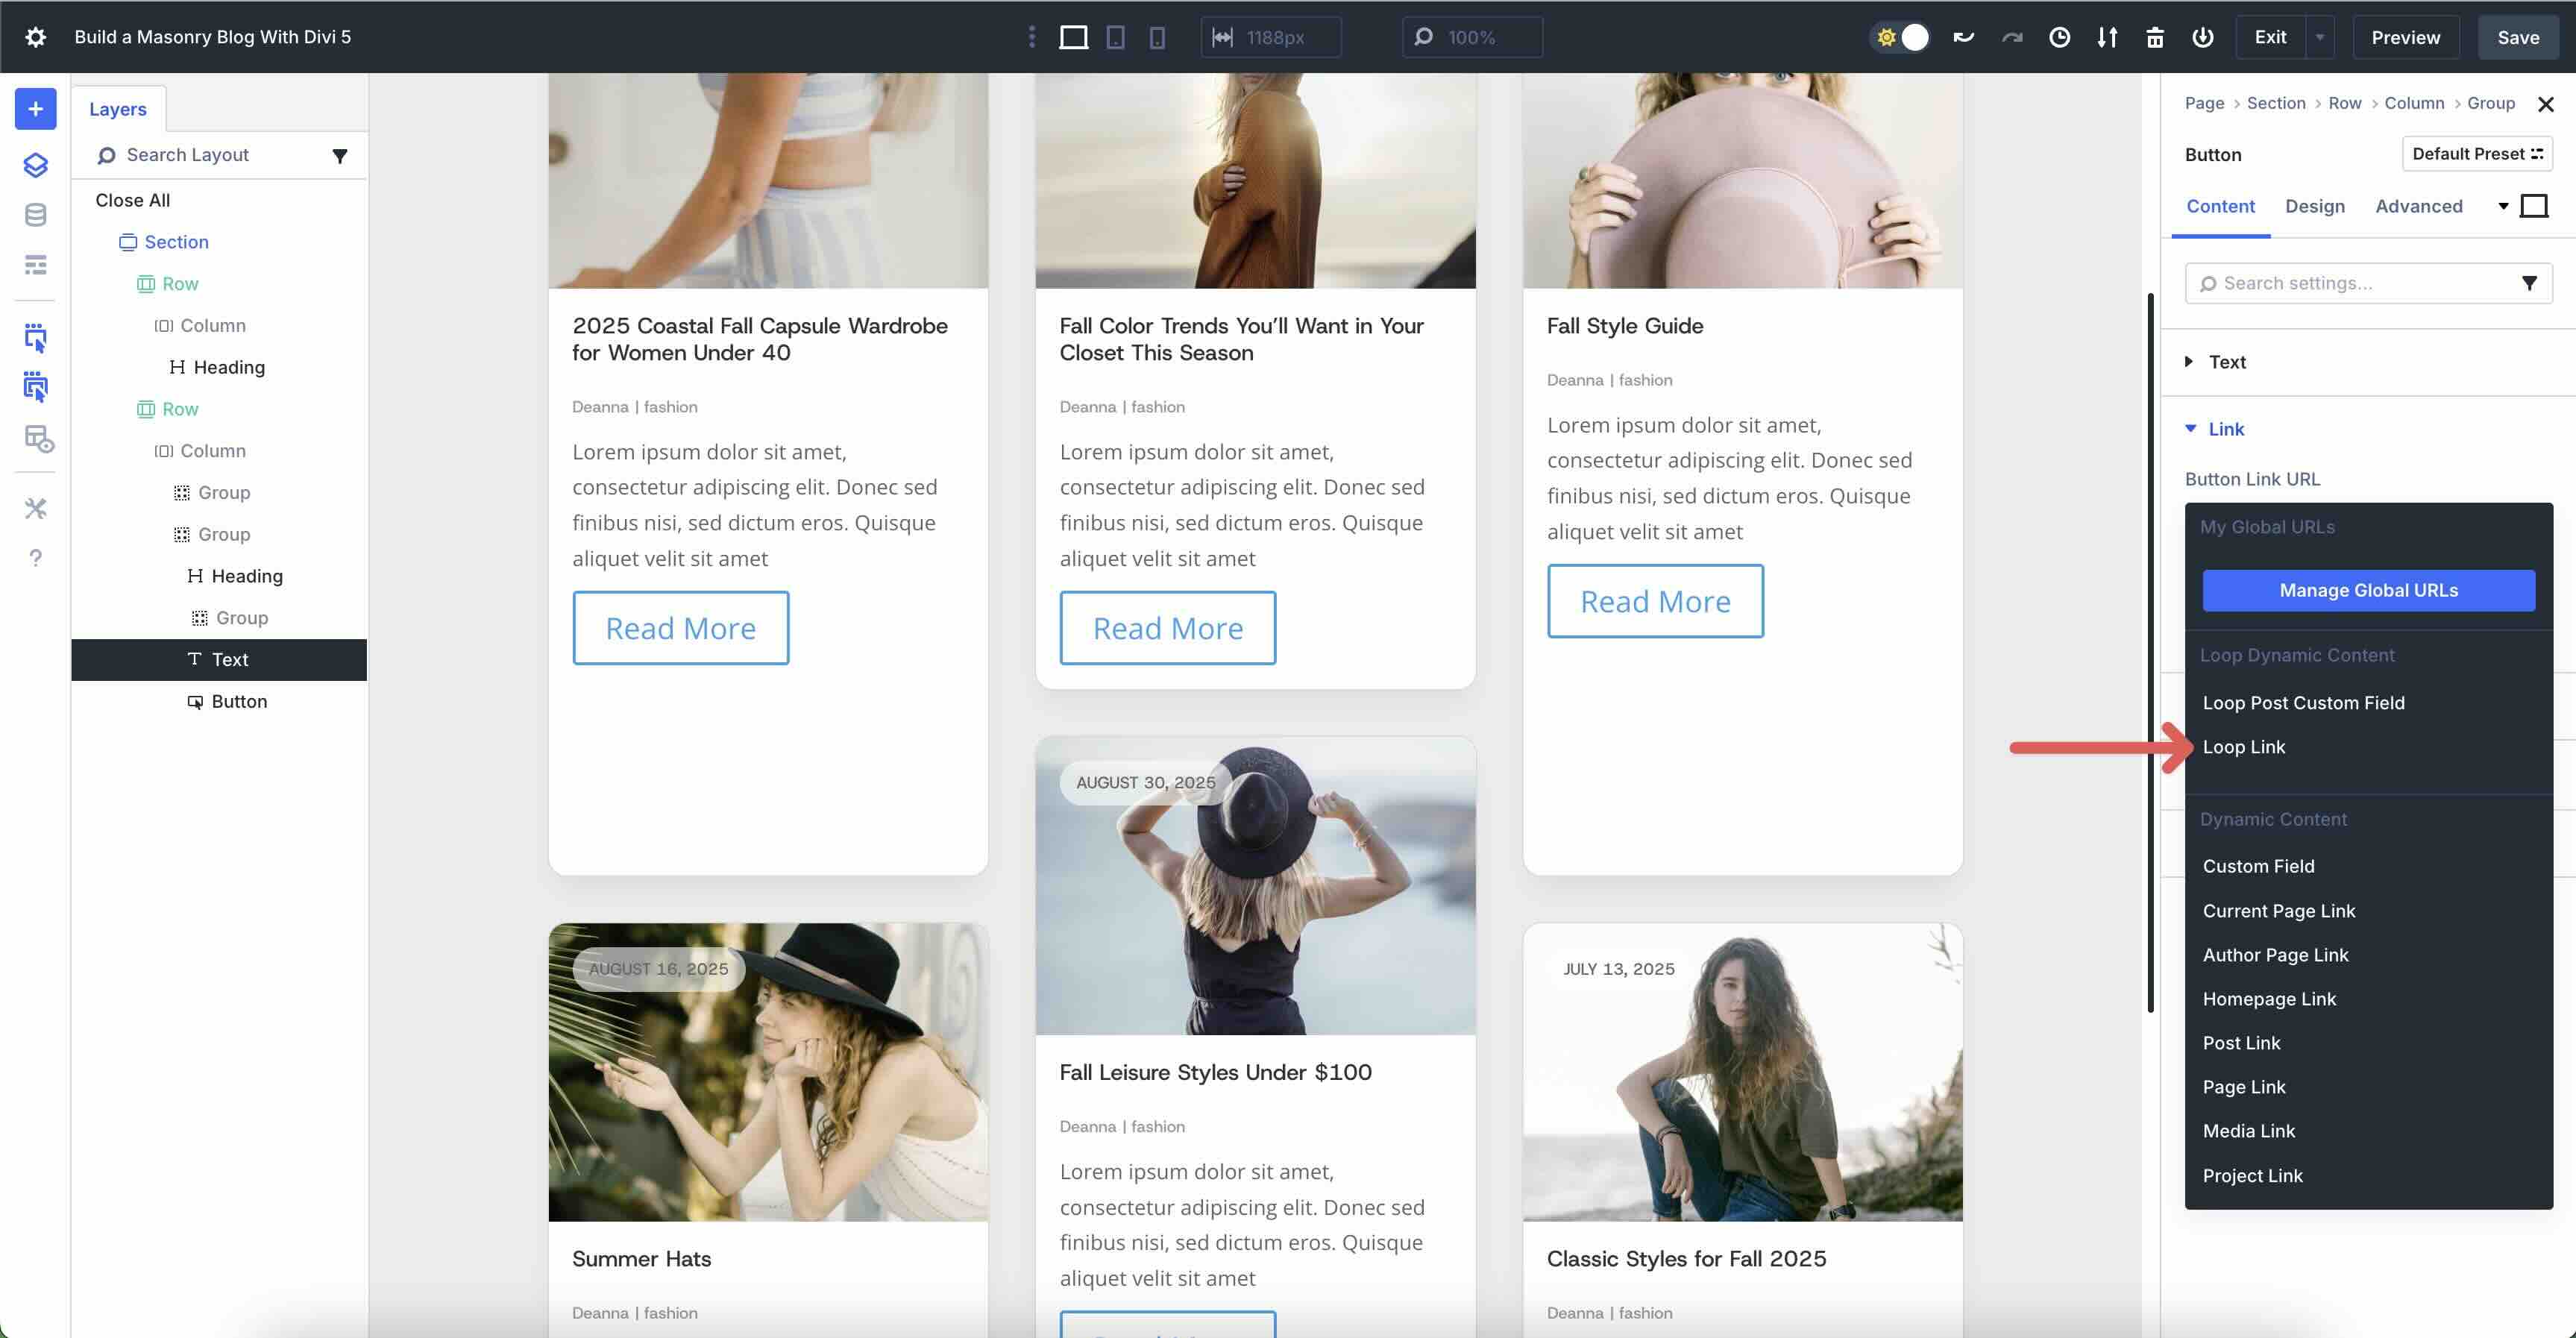Open the Help panel via question mark icon
This screenshot has height=1338, width=2576.
[35, 558]
